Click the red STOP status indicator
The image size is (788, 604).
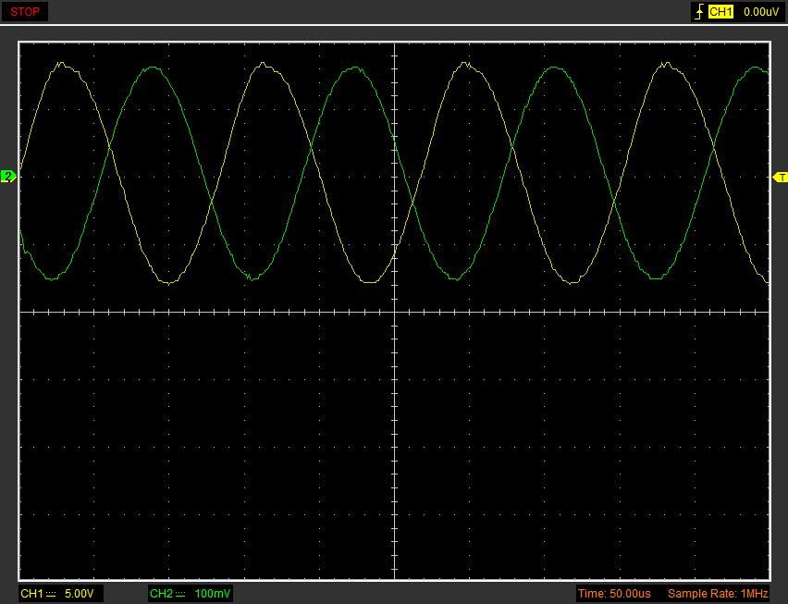pyautogui.click(x=25, y=12)
